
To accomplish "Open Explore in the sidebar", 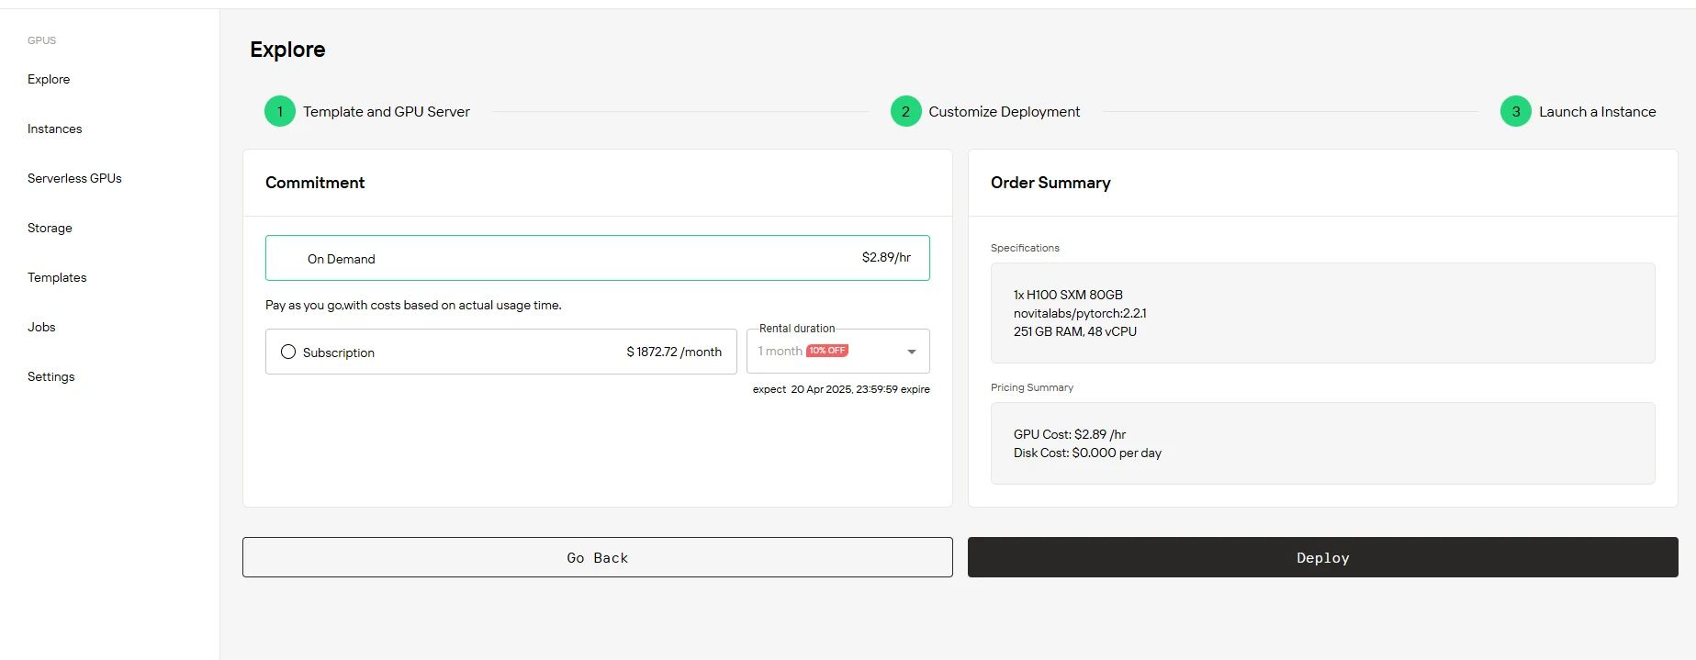I will (x=49, y=79).
